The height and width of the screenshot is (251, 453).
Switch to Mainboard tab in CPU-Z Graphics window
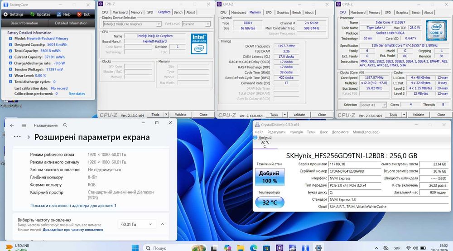click(x=120, y=12)
